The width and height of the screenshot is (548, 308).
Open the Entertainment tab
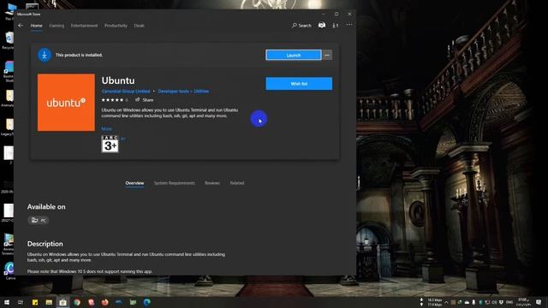coord(84,26)
